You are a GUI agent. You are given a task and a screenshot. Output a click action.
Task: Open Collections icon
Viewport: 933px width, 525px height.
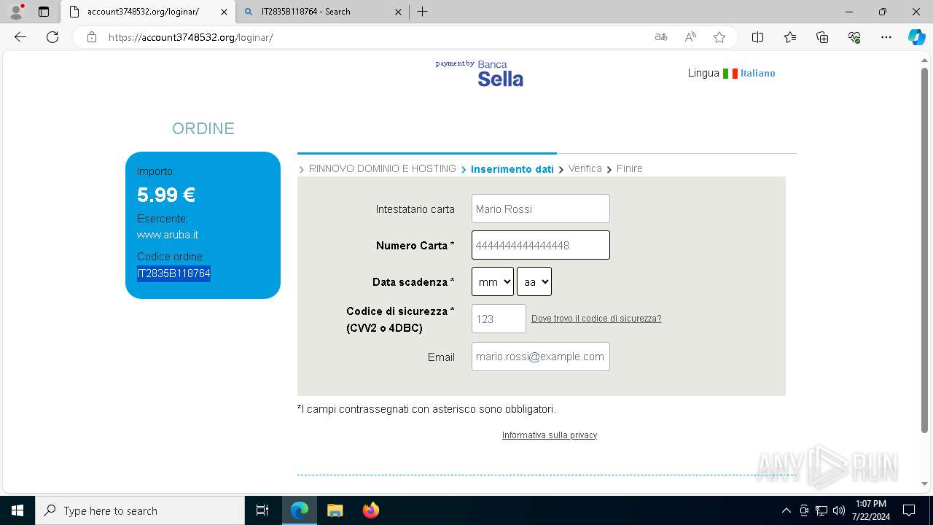tap(822, 37)
